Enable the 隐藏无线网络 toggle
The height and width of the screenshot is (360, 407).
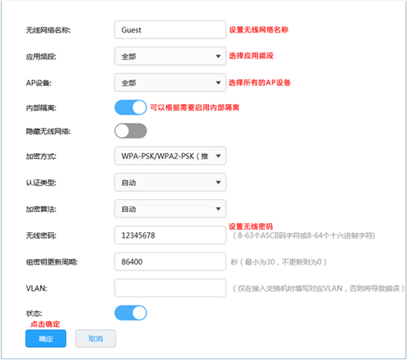130,131
